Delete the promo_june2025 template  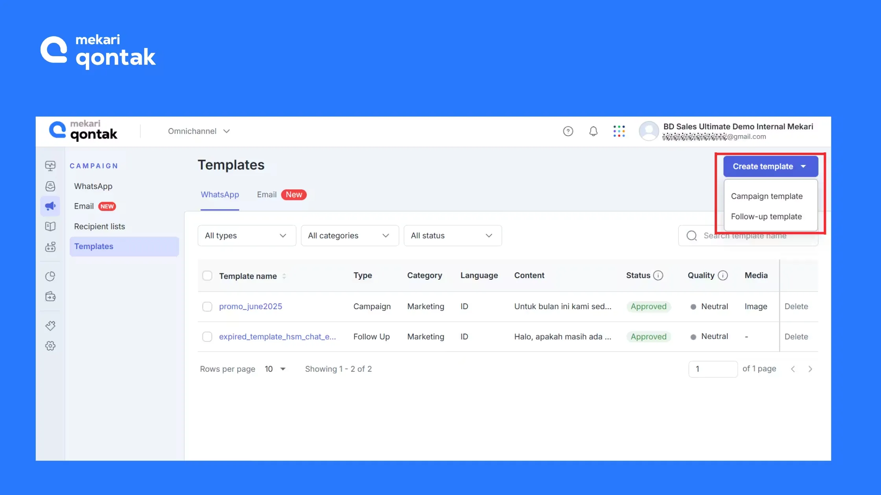(796, 306)
